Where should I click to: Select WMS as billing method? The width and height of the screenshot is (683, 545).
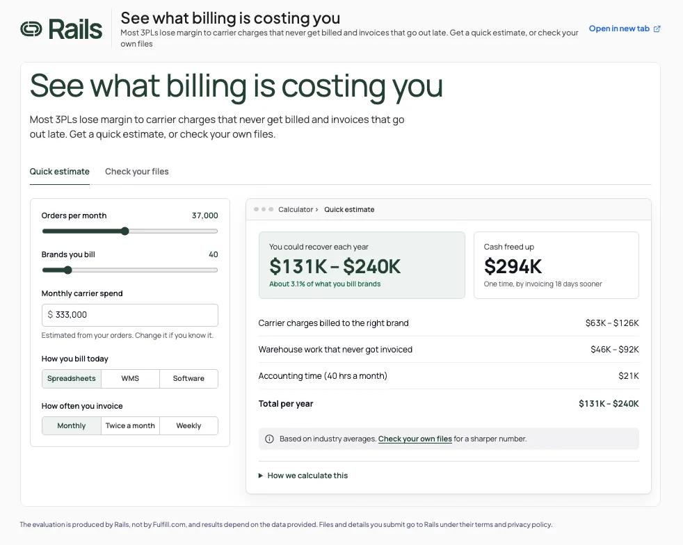(130, 379)
